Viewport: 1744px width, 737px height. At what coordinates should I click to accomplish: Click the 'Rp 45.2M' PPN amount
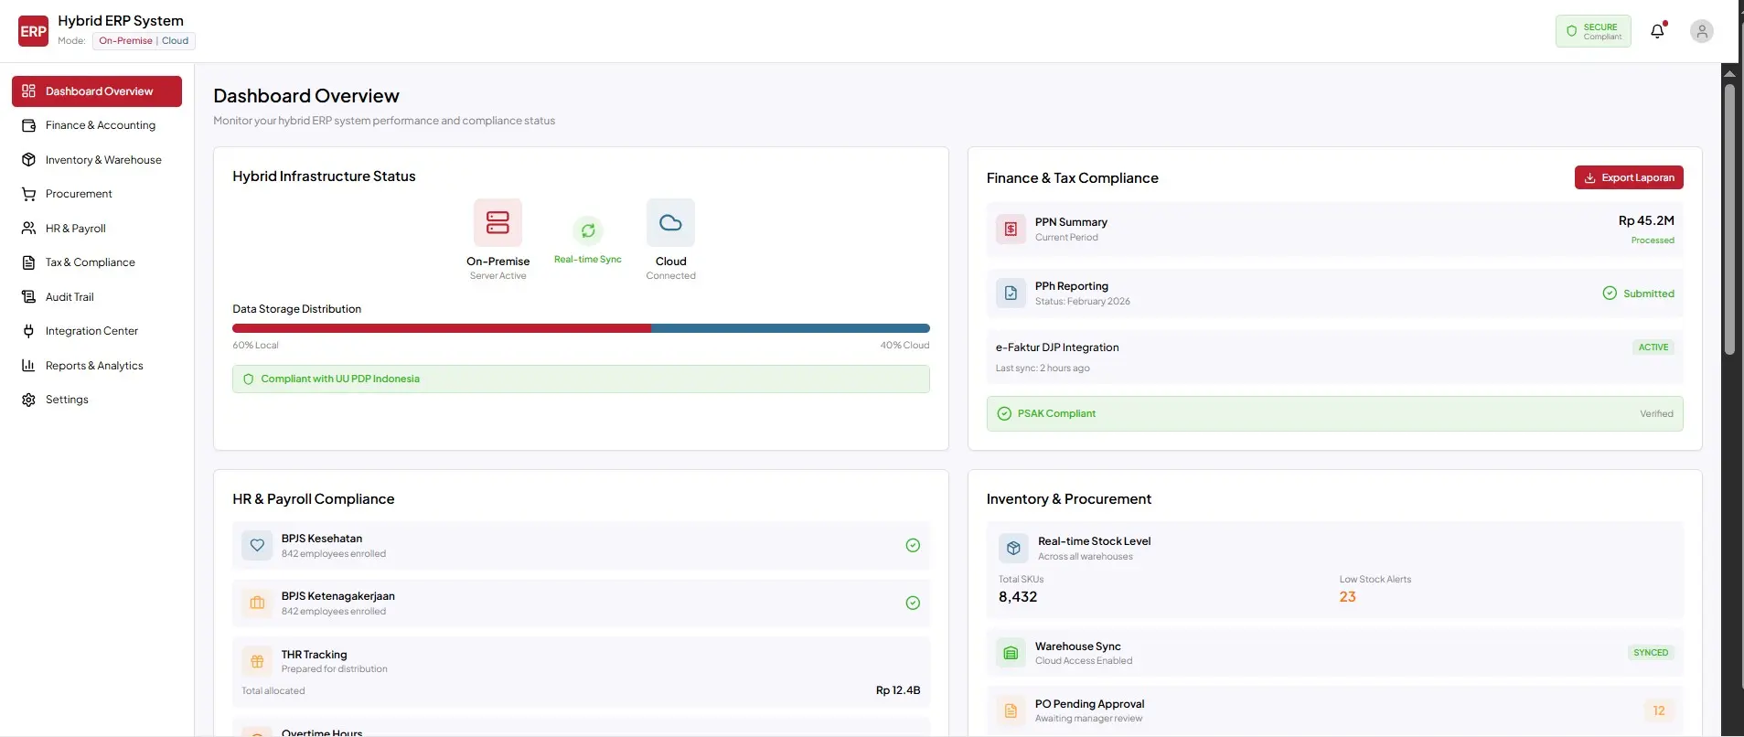coord(1646,220)
